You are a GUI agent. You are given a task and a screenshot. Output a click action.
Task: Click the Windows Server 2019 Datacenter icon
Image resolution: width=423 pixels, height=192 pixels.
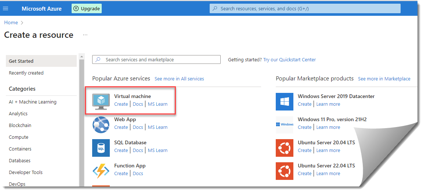tap(284, 102)
